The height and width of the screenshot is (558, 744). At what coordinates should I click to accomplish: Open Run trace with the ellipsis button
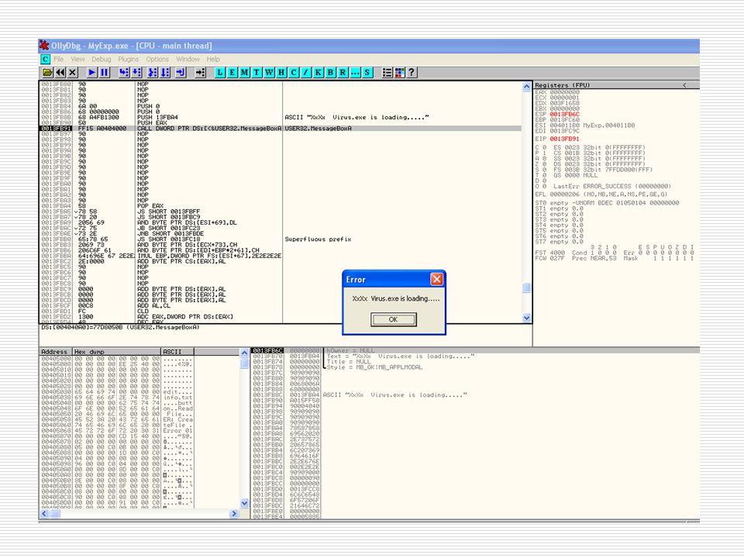click(x=356, y=73)
